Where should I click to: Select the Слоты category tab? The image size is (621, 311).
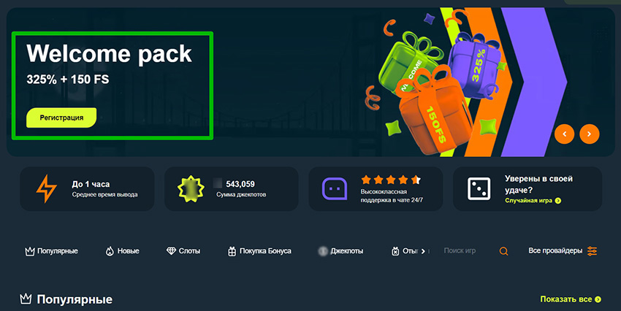click(183, 251)
